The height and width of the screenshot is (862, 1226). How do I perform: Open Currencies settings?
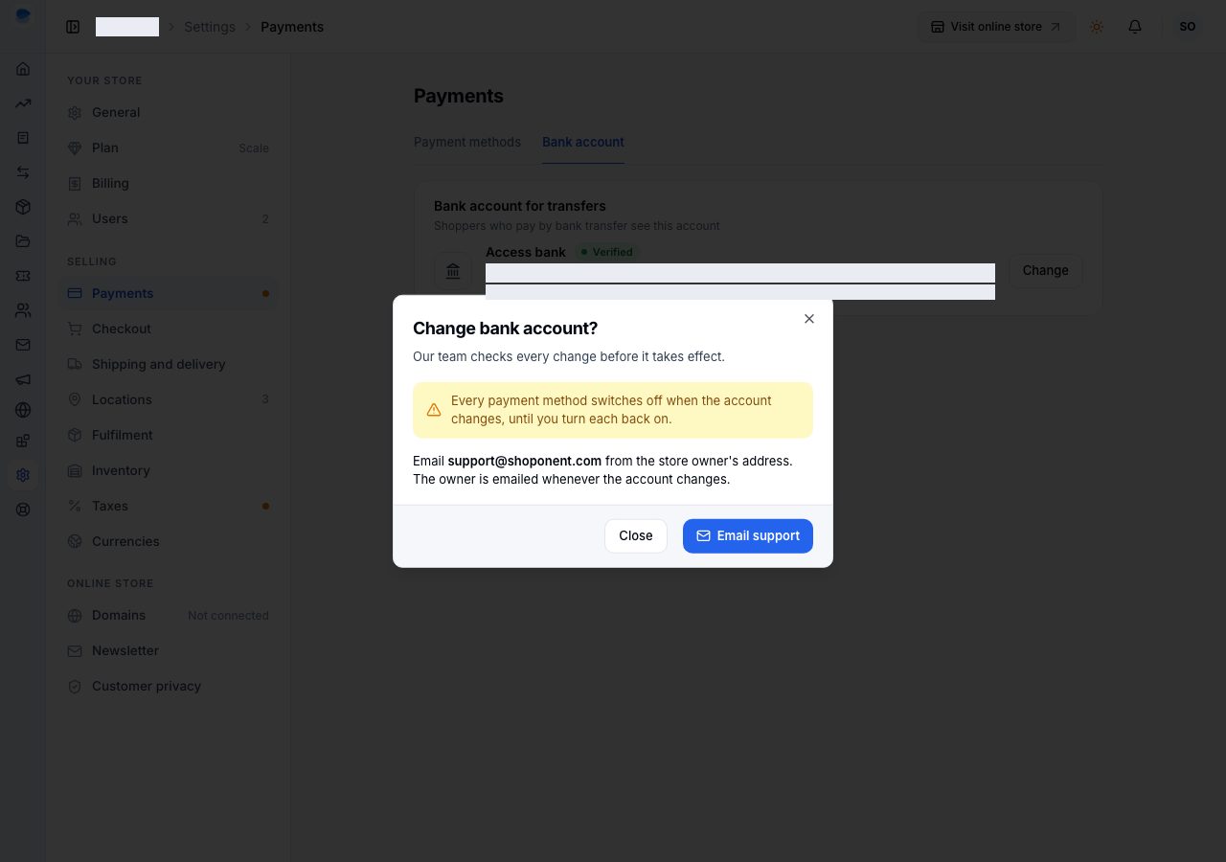(169, 541)
